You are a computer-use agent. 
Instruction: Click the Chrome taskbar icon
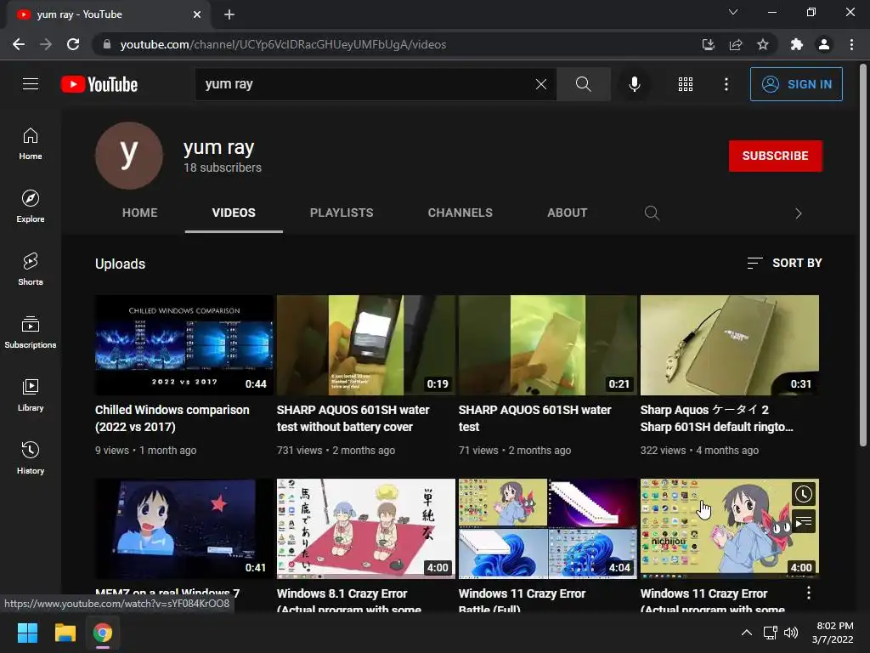coord(103,633)
